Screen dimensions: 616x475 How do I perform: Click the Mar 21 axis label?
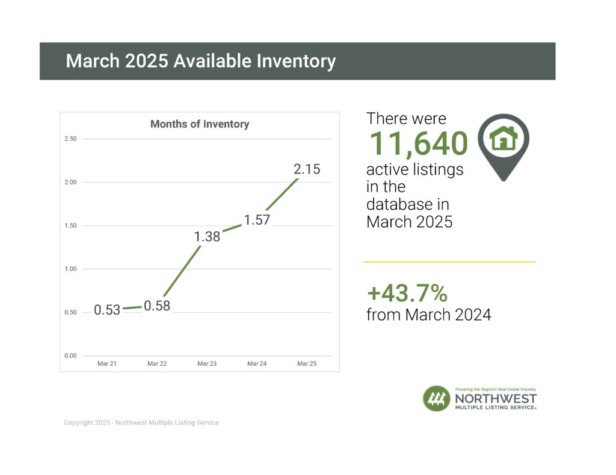tap(107, 364)
